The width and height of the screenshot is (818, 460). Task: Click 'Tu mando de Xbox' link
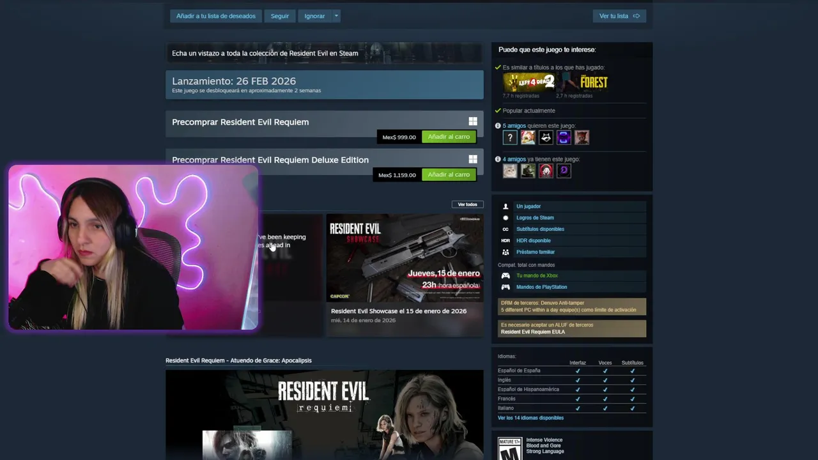[537, 276]
